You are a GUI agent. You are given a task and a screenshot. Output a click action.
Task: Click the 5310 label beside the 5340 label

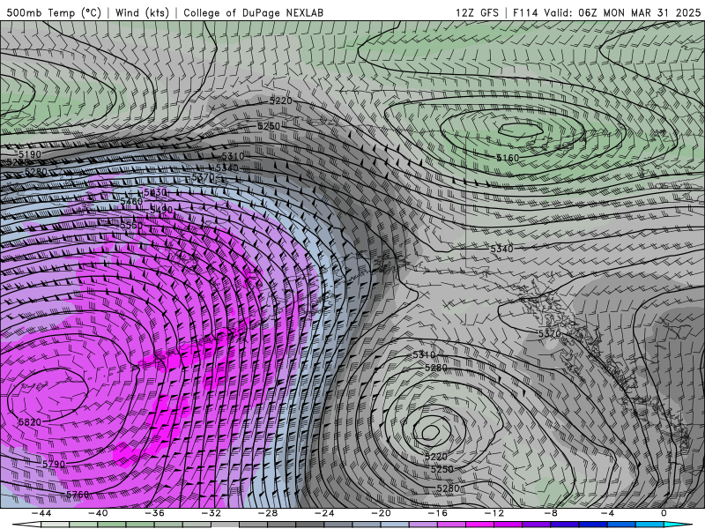(233, 156)
